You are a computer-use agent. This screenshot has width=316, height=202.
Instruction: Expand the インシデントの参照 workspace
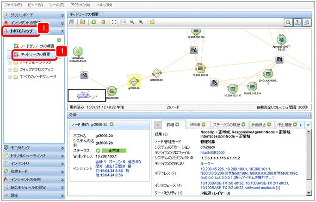pyautogui.click(x=34, y=180)
